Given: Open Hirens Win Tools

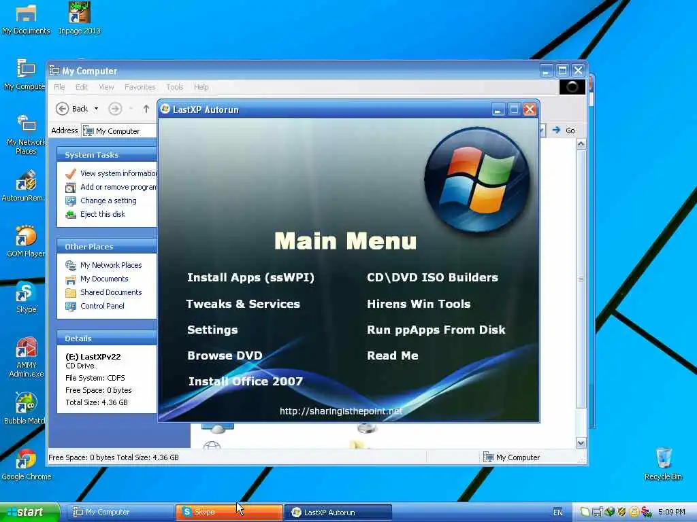Looking at the screenshot, I should [419, 304].
